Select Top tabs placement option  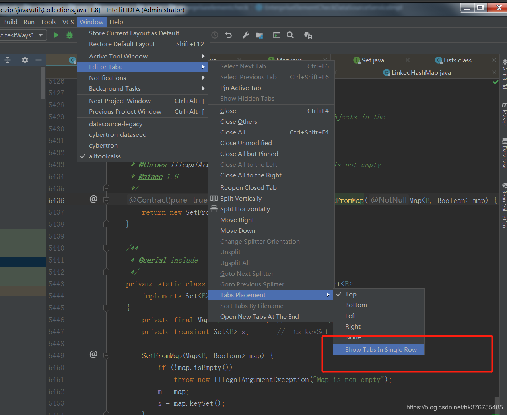pos(351,294)
